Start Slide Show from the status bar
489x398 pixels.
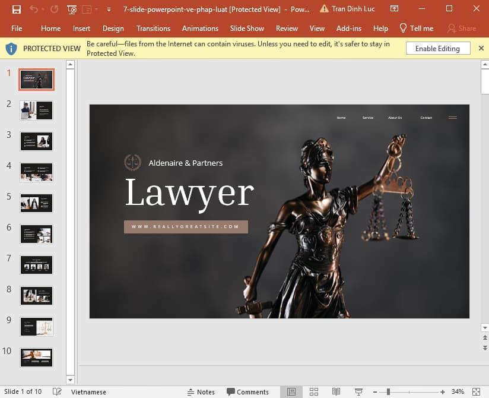tap(358, 391)
